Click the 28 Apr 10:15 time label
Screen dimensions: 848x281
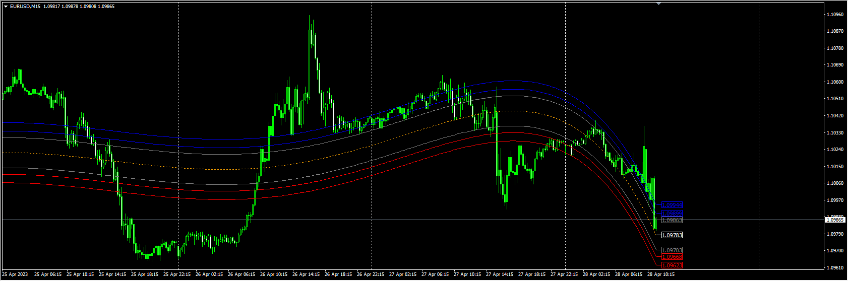point(661,274)
